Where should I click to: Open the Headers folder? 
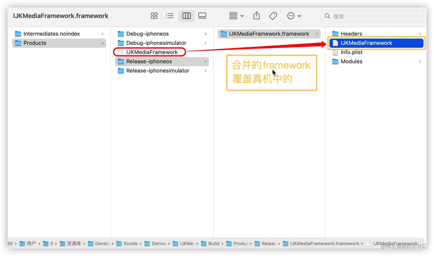376,34
